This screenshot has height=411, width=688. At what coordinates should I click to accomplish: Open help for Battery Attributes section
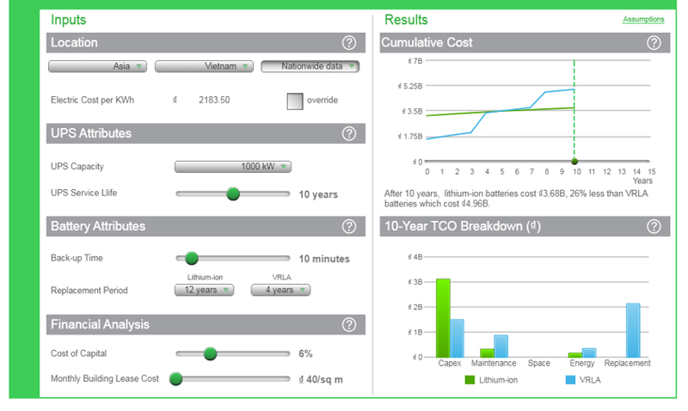tap(349, 226)
